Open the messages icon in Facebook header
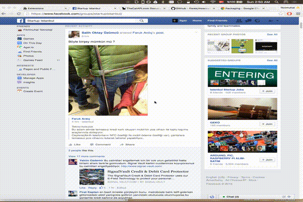Viewport: 303px width, 202px height. coord(248,21)
